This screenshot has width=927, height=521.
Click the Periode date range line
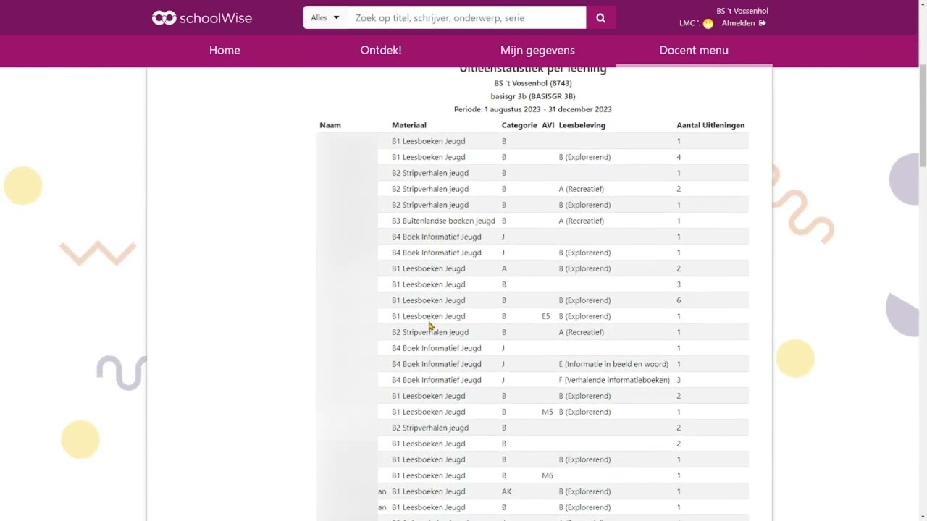pos(533,109)
